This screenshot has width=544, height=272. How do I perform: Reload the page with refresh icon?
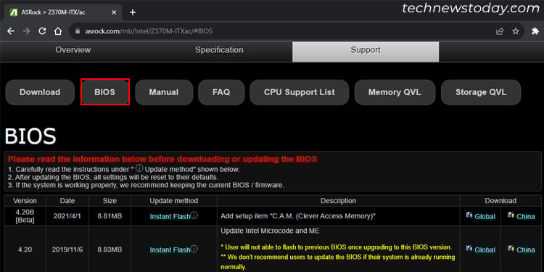tap(42, 31)
